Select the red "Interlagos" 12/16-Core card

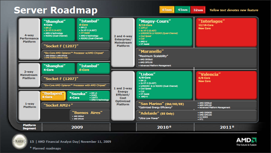226,32
